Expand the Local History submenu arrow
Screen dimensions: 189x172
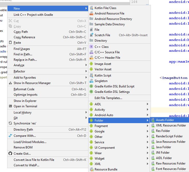click(x=86, y=112)
